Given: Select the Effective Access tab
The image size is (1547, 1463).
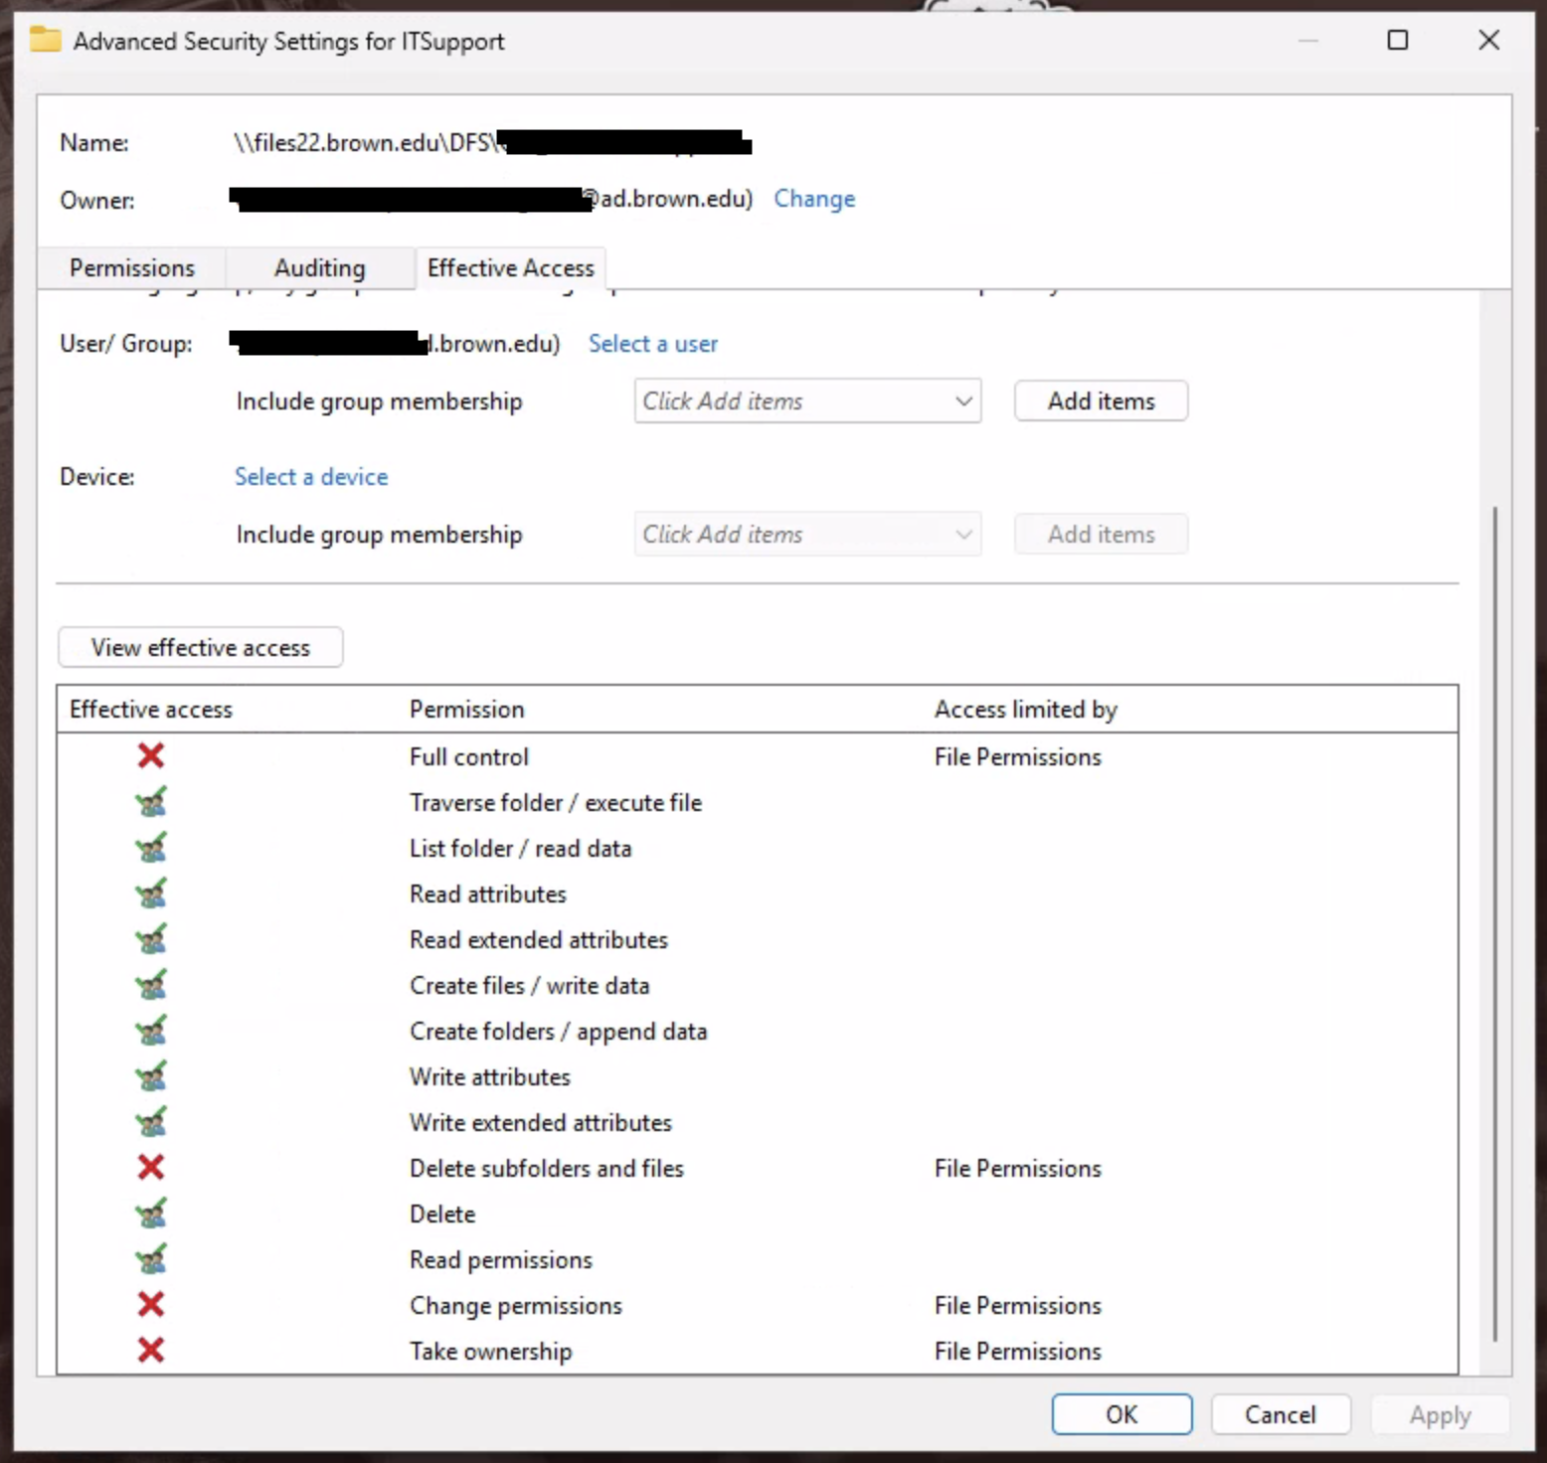Looking at the screenshot, I should [510, 268].
